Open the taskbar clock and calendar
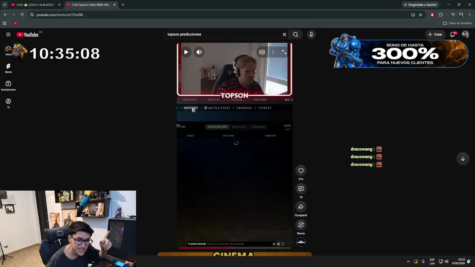Screen dimensions: 475x267 pyautogui.click(x=458, y=261)
